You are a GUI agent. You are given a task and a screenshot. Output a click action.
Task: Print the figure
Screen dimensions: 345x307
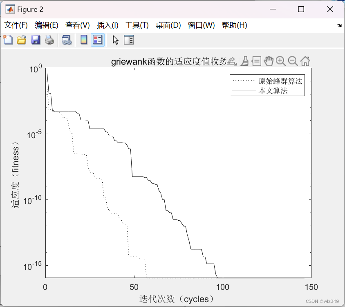[x=49, y=40]
